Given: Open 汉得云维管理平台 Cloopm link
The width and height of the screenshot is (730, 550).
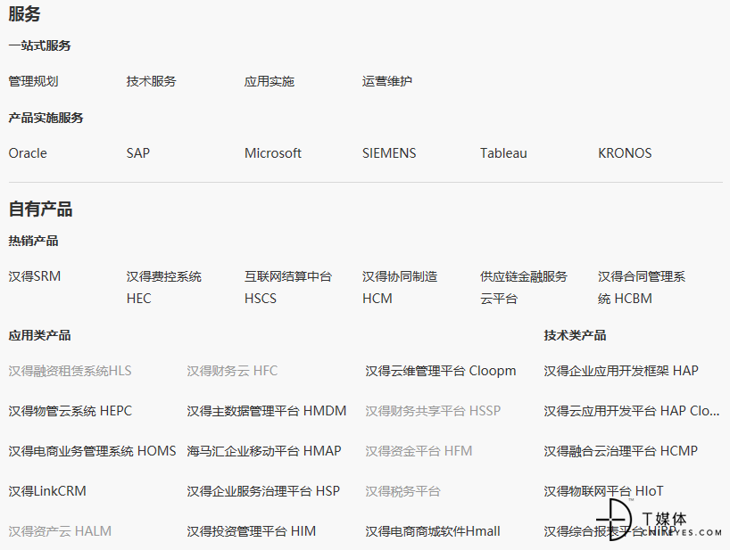Looking at the screenshot, I should pos(441,371).
